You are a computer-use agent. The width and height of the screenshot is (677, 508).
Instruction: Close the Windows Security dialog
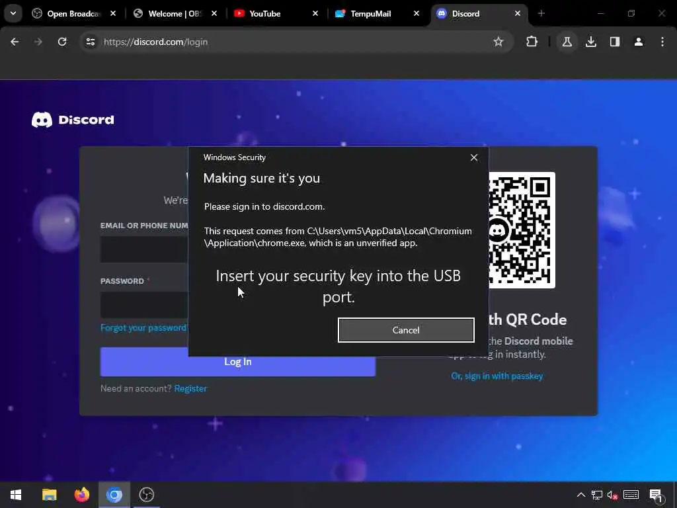[x=474, y=157]
